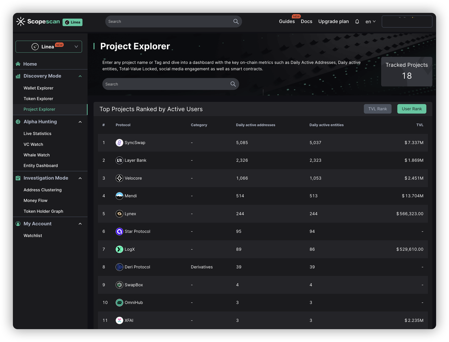The image size is (449, 342).
Task: Switch ranking to TVL Rank
Action: click(x=377, y=109)
